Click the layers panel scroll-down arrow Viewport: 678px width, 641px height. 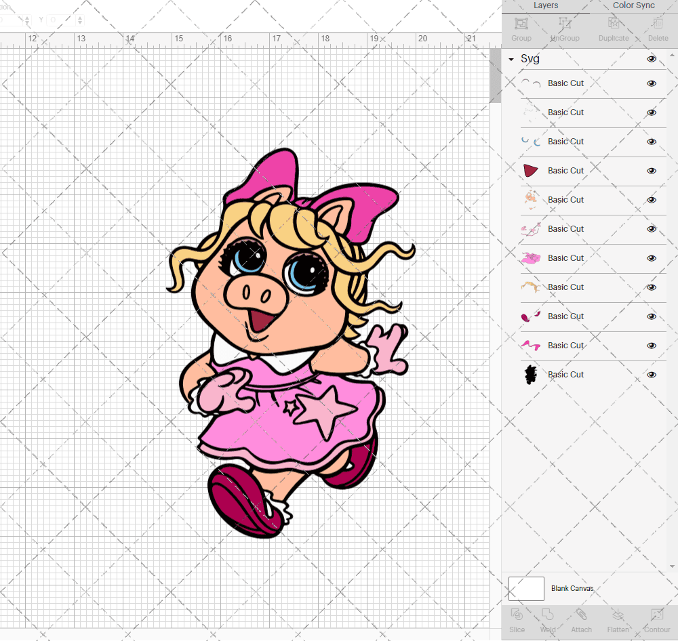(671, 566)
